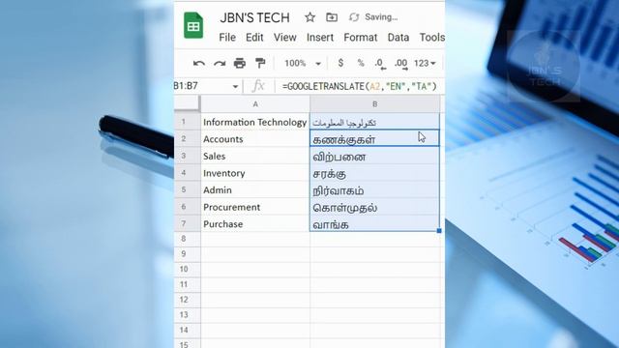Open the 100% zoom dropdown
This screenshot has width=619, height=348.
[303, 63]
